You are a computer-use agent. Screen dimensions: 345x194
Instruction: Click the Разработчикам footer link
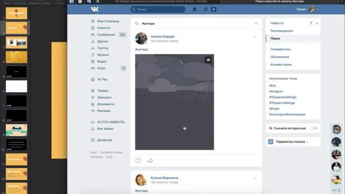(112, 152)
